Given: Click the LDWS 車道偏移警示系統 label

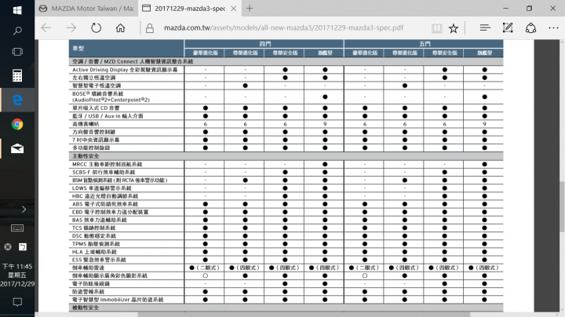Looking at the screenshot, I should pyautogui.click(x=101, y=188).
